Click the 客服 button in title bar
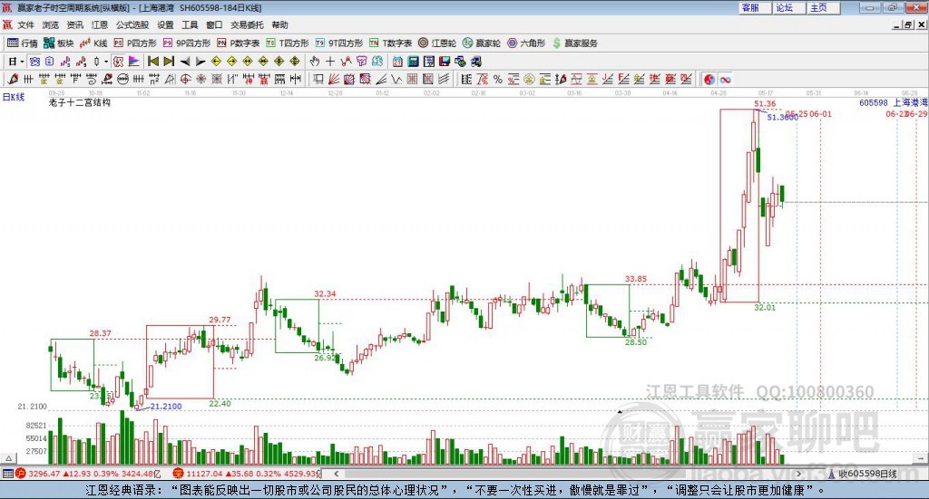This screenshot has height=499, width=929. pyautogui.click(x=755, y=7)
